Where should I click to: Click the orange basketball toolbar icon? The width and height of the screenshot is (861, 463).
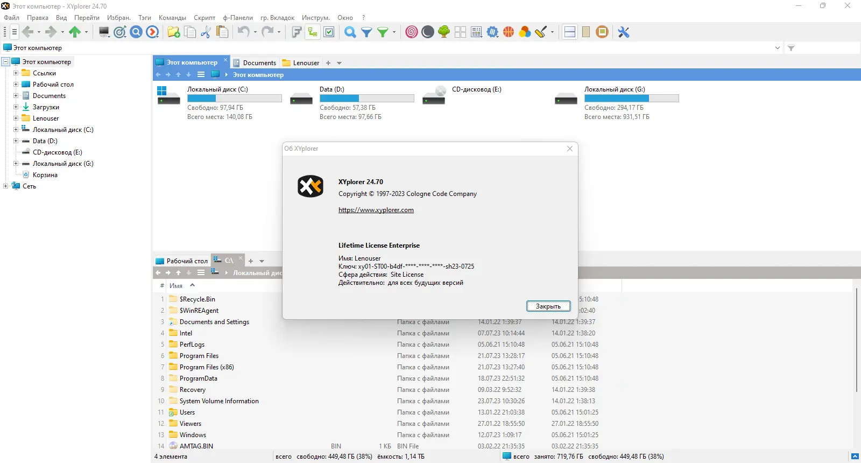pyautogui.click(x=509, y=32)
